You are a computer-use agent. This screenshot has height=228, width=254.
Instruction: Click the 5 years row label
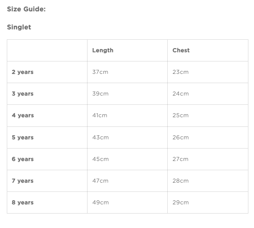pyautogui.click(x=22, y=137)
